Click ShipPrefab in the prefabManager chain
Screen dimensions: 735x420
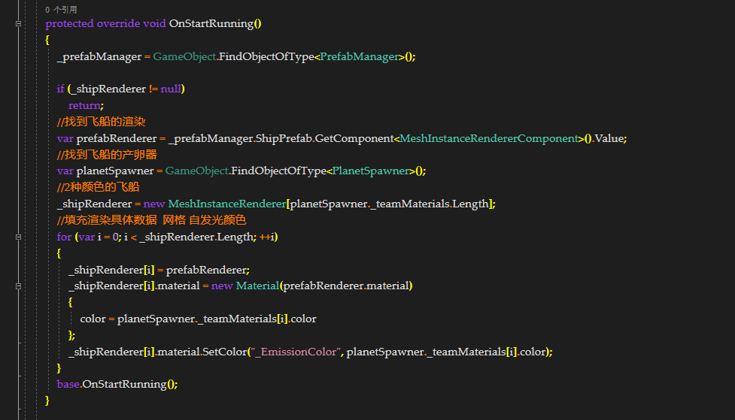click(284, 138)
